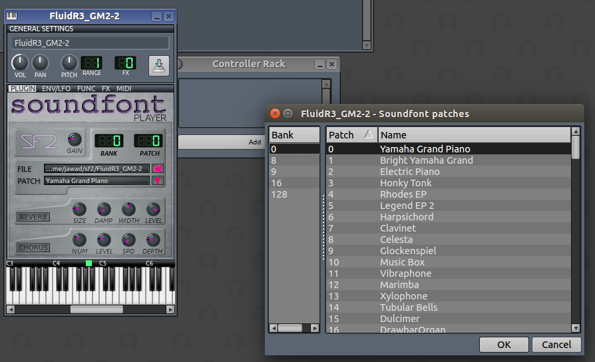Select the Vibraphone patch
This screenshot has height=362, width=595.
pyautogui.click(x=449, y=273)
